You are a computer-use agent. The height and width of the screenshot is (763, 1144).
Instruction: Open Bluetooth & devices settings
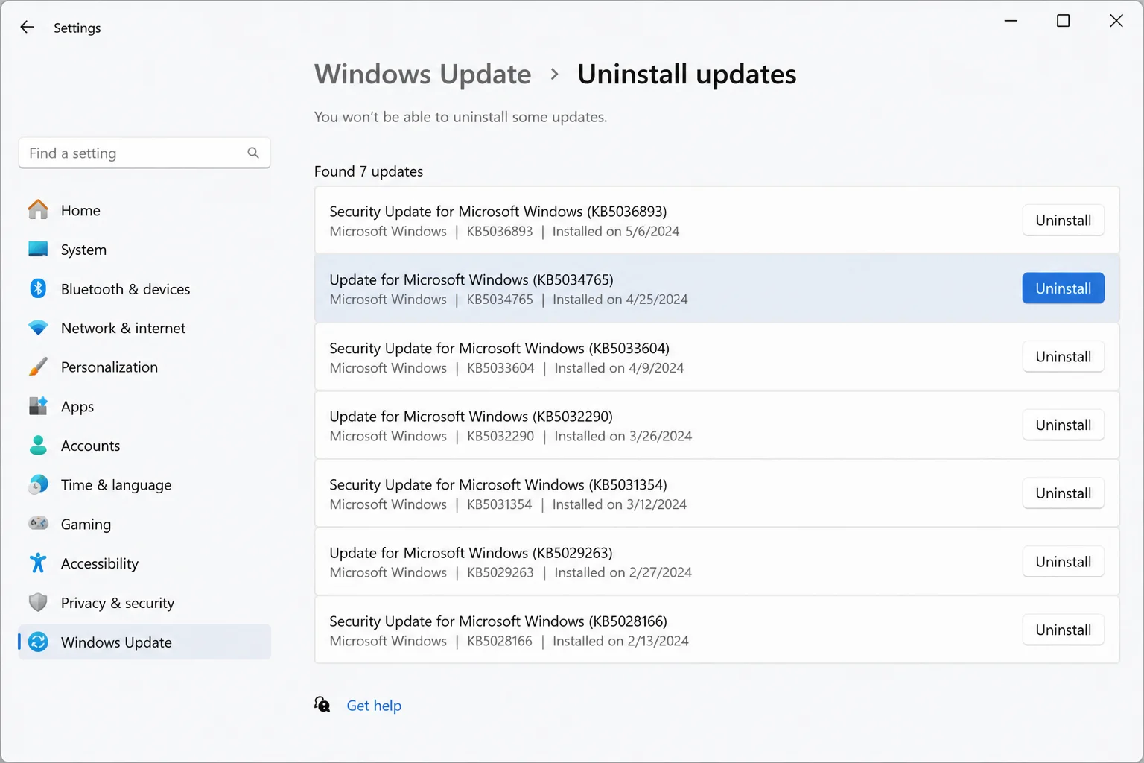click(144, 288)
